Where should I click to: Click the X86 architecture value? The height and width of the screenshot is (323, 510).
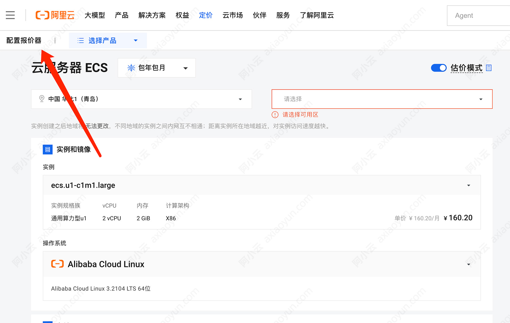click(171, 218)
